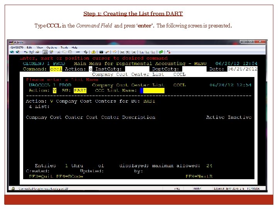Open the Tools menu
The image size is (278, 209).
[x=64, y=48]
